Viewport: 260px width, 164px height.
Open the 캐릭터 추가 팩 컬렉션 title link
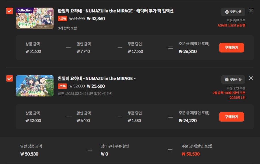coord(116,11)
